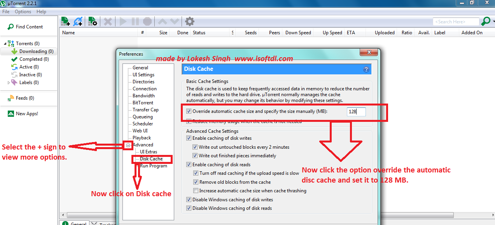Toggle Enable caching of disk reads

click(189, 165)
